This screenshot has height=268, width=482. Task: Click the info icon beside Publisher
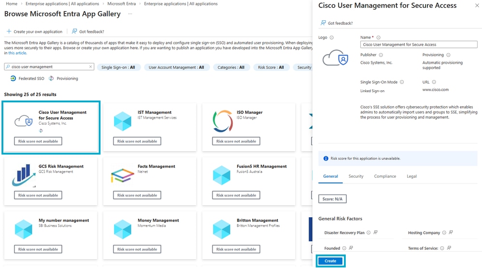381,55
